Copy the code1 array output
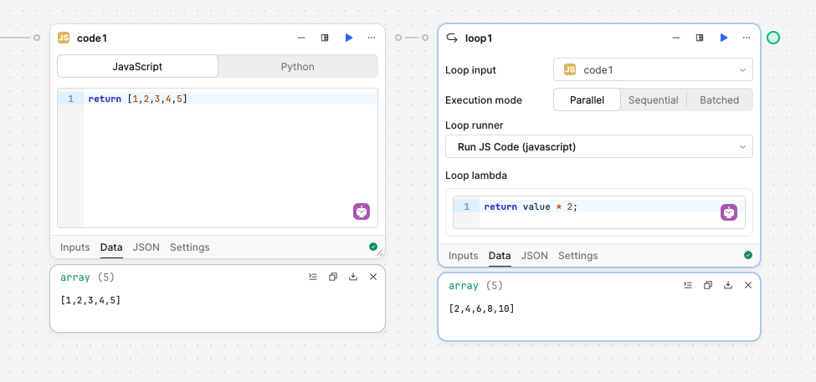 tap(333, 277)
